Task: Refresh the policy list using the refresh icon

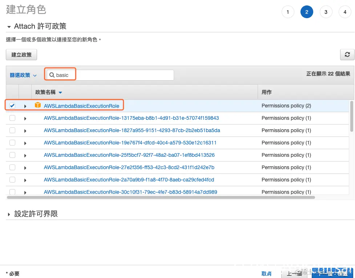Action: [347, 54]
